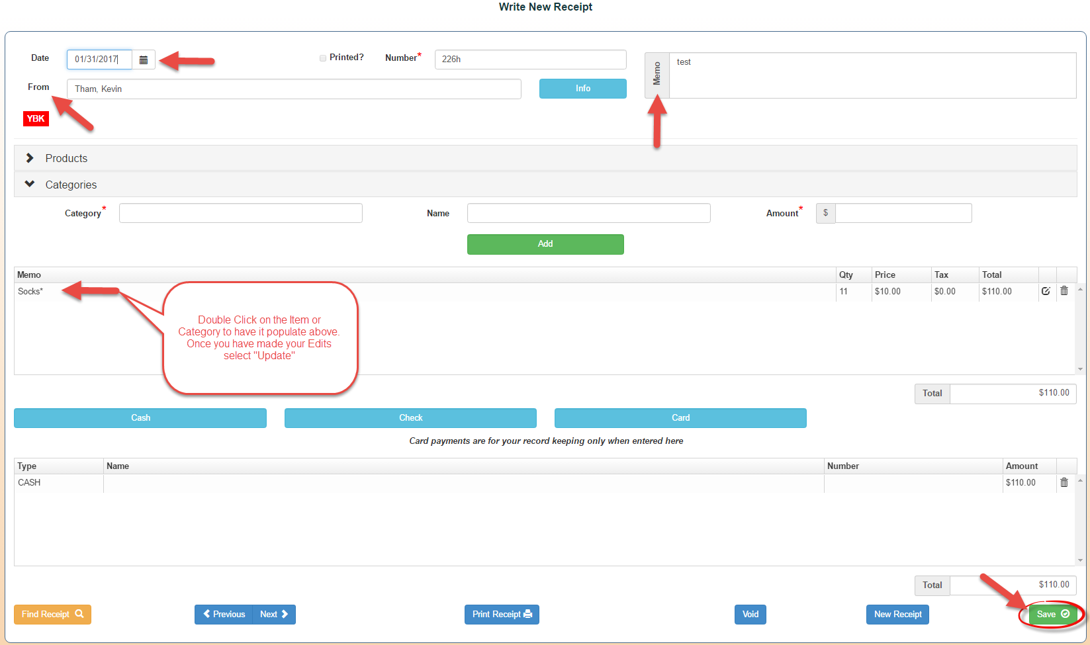Viewport: 1090px width, 645px height.
Task: Open Find Receipt search
Action: point(52,615)
